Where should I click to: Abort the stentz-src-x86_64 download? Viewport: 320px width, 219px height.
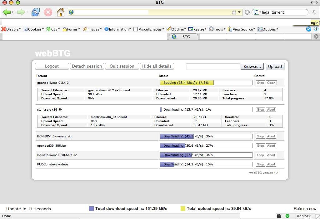271,109
